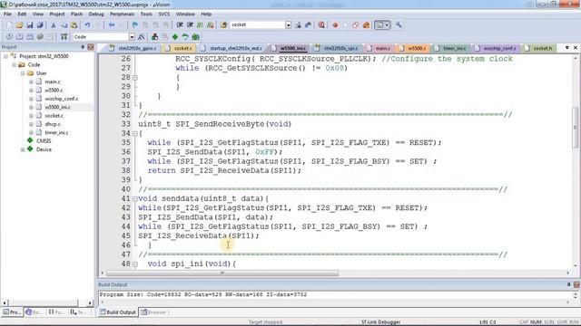The width and height of the screenshot is (581, 326).
Task: Click the Find in Files icon
Action: (223, 25)
